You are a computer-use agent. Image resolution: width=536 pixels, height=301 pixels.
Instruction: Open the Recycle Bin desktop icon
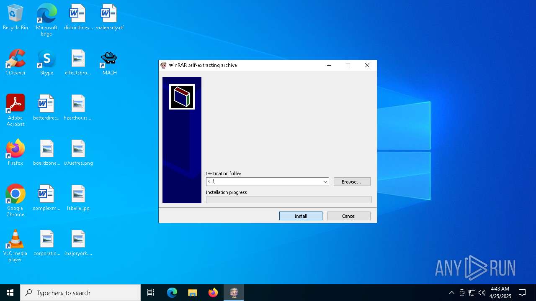15,18
